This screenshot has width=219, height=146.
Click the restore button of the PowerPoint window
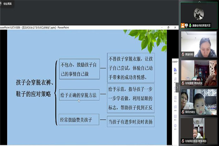point(169,27)
